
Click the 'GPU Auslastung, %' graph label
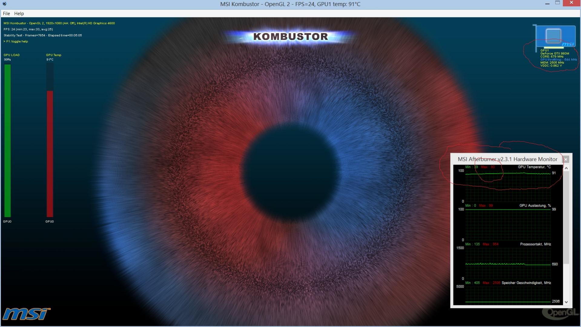click(x=535, y=205)
